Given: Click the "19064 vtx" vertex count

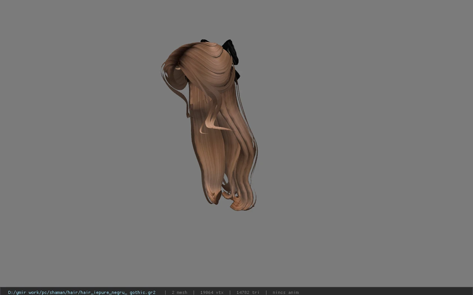Looking at the screenshot, I should tap(212, 292).
